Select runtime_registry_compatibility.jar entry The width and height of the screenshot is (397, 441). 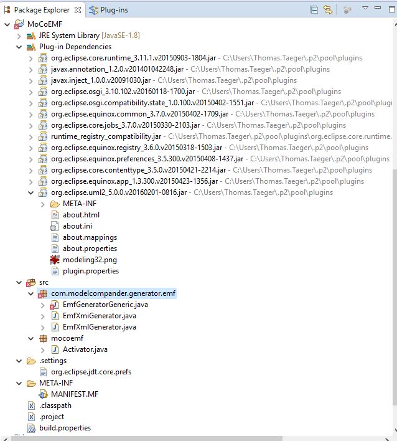tap(106, 136)
